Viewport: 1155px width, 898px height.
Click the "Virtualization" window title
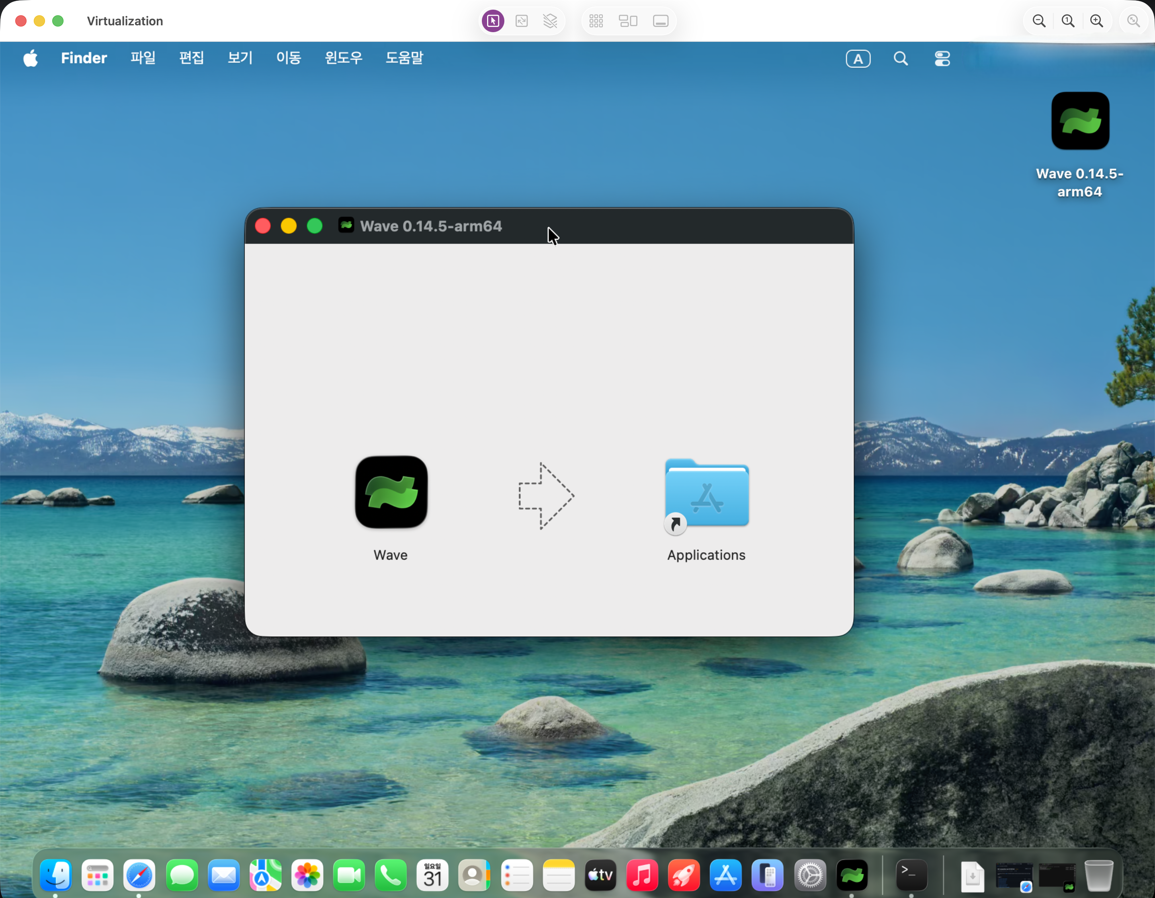125,21
